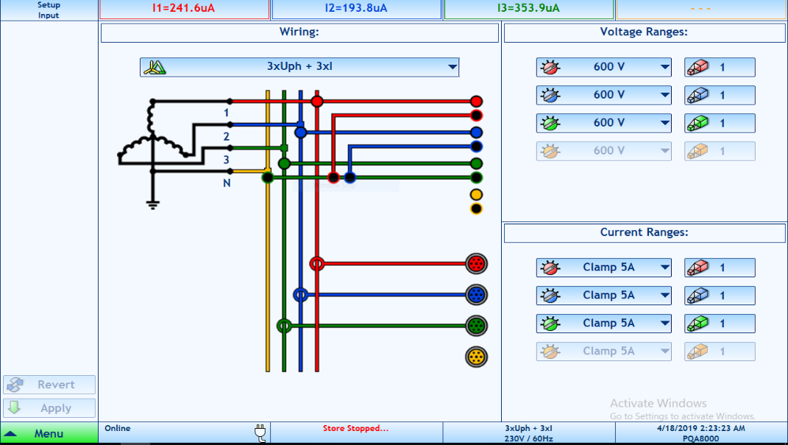The width and height of the screenshot is (788, 445).
Task: Click the red phase voltage ratio field
Action: (720, 67)
